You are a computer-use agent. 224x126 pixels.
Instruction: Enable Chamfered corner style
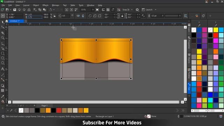coord(99,16)
